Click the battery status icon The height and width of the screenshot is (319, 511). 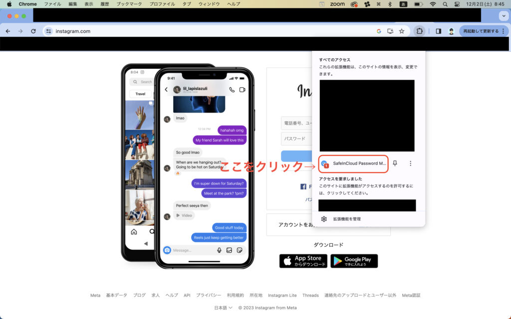click(419, 4)
